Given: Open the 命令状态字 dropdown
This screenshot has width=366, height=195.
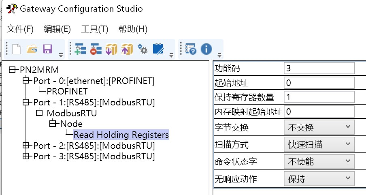Looking at the screenshot, I should [319, 161].
